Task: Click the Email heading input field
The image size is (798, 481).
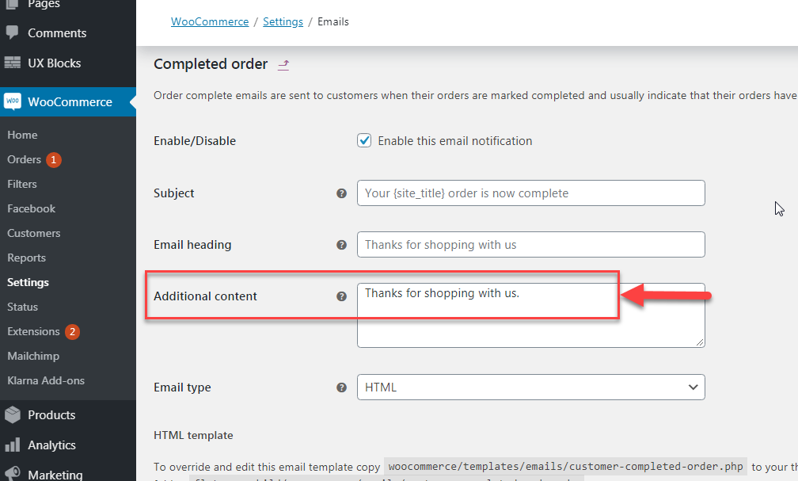Action: 530,245
